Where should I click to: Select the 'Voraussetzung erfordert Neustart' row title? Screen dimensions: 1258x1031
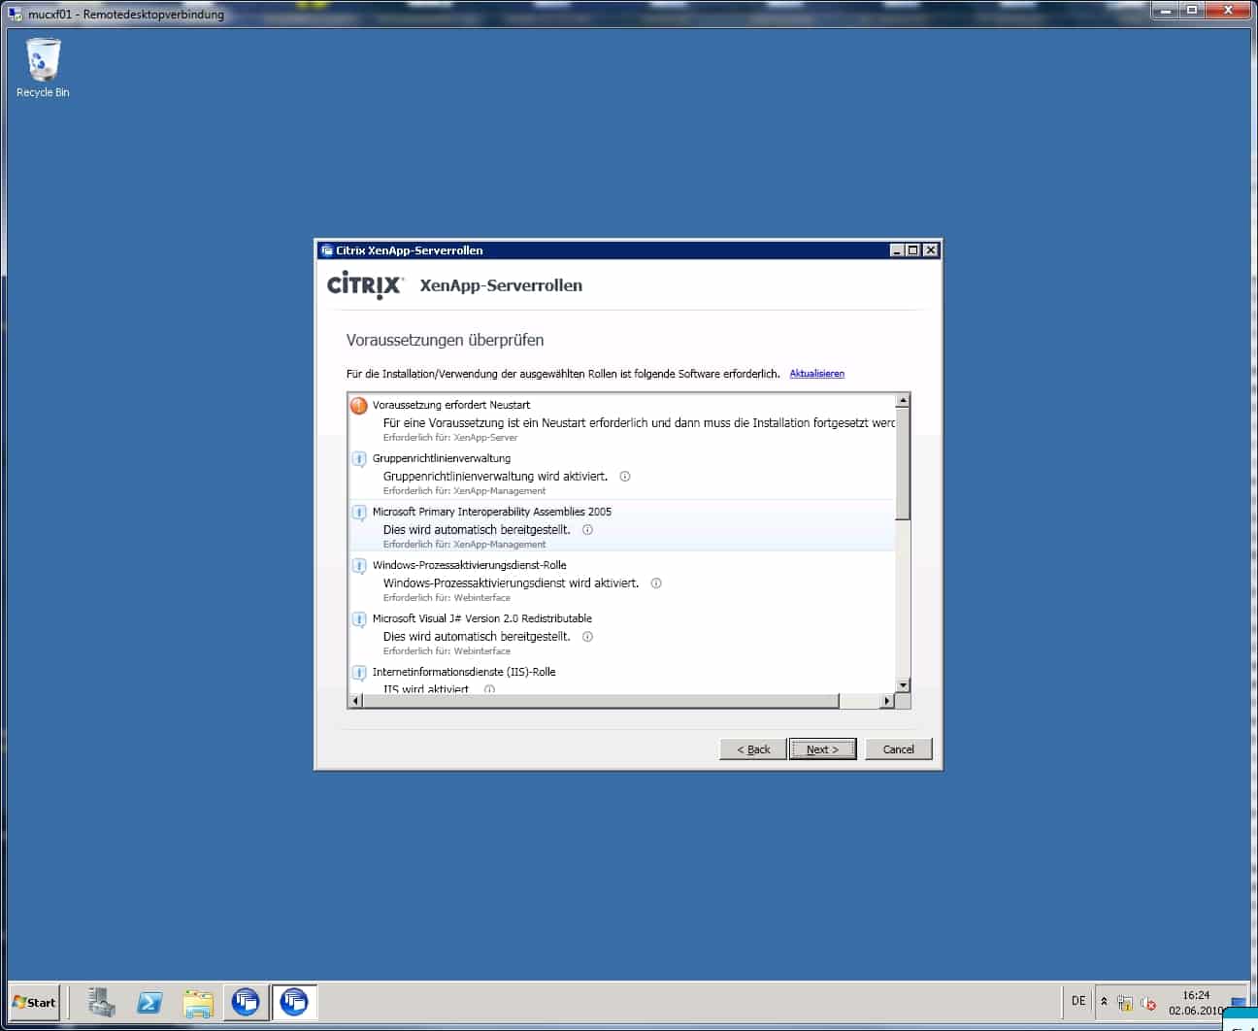pos(451,405)
